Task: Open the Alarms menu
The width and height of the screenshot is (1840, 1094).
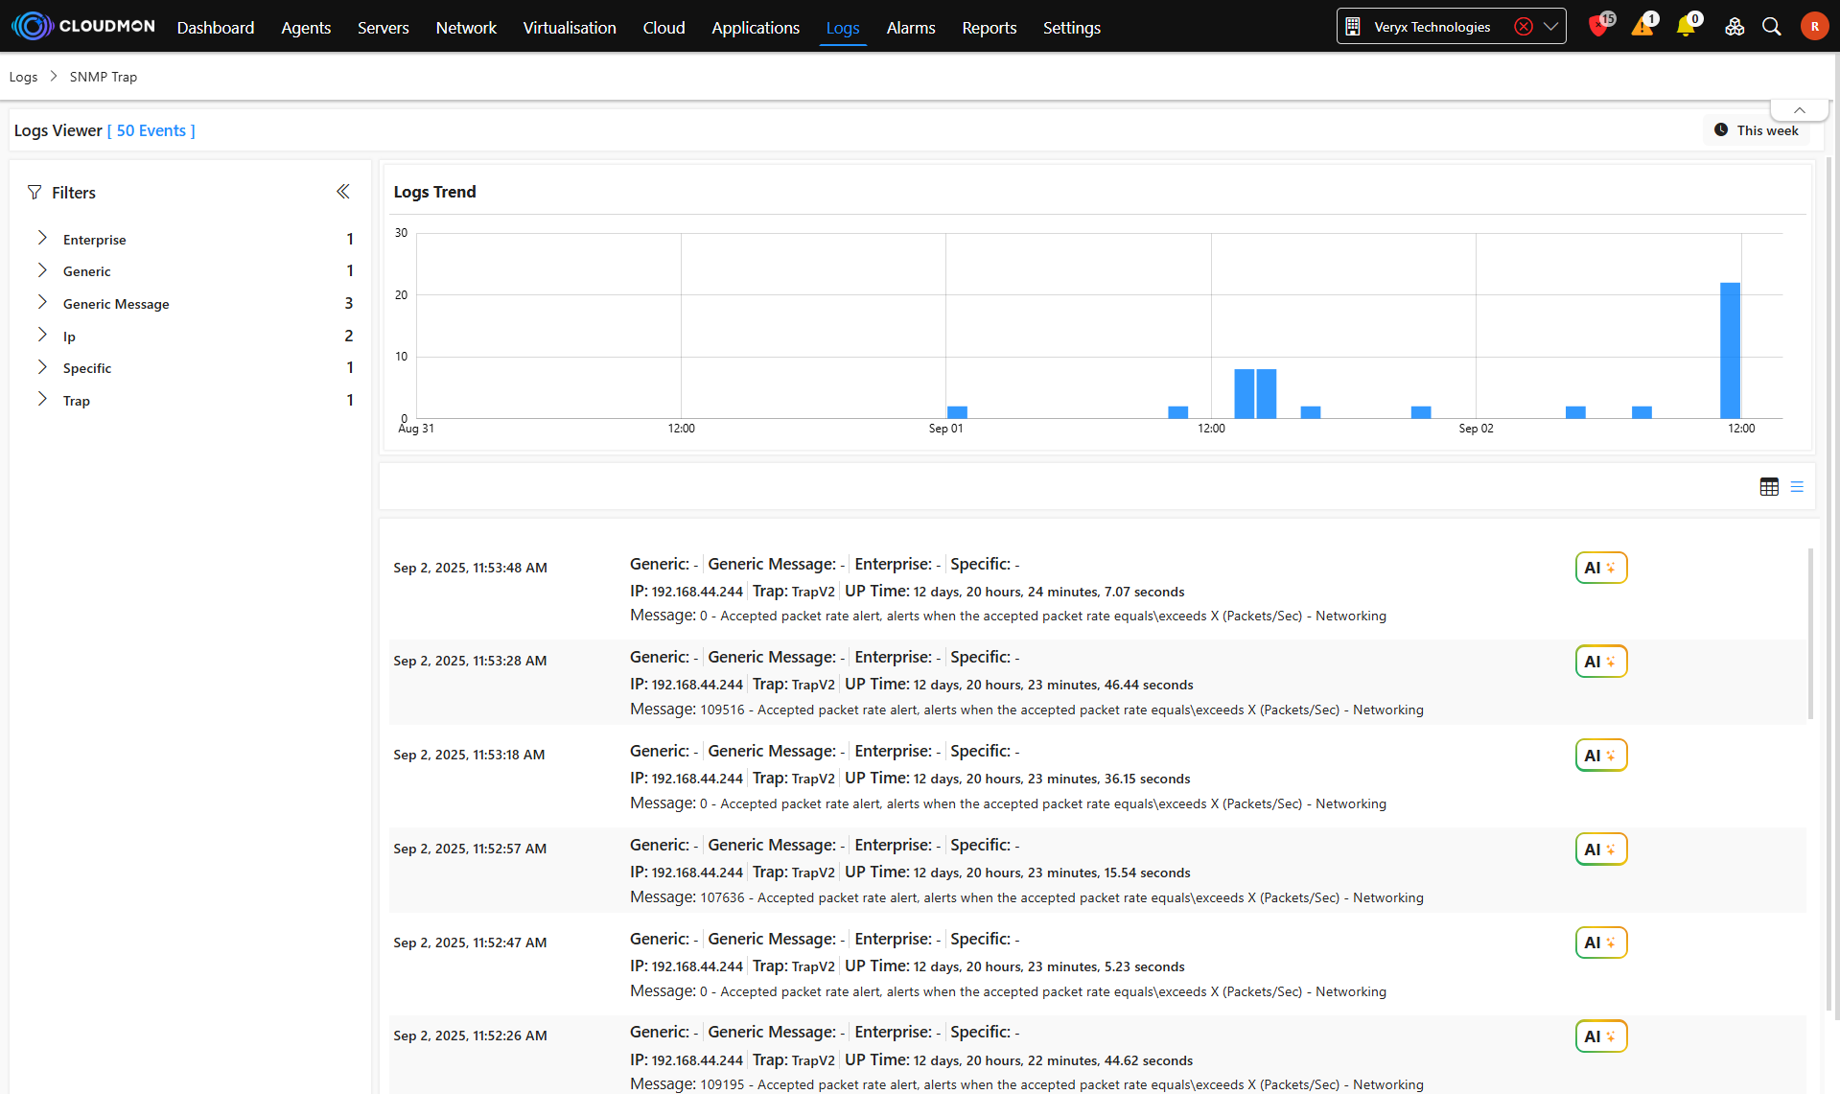Action: tap(910, 28)
